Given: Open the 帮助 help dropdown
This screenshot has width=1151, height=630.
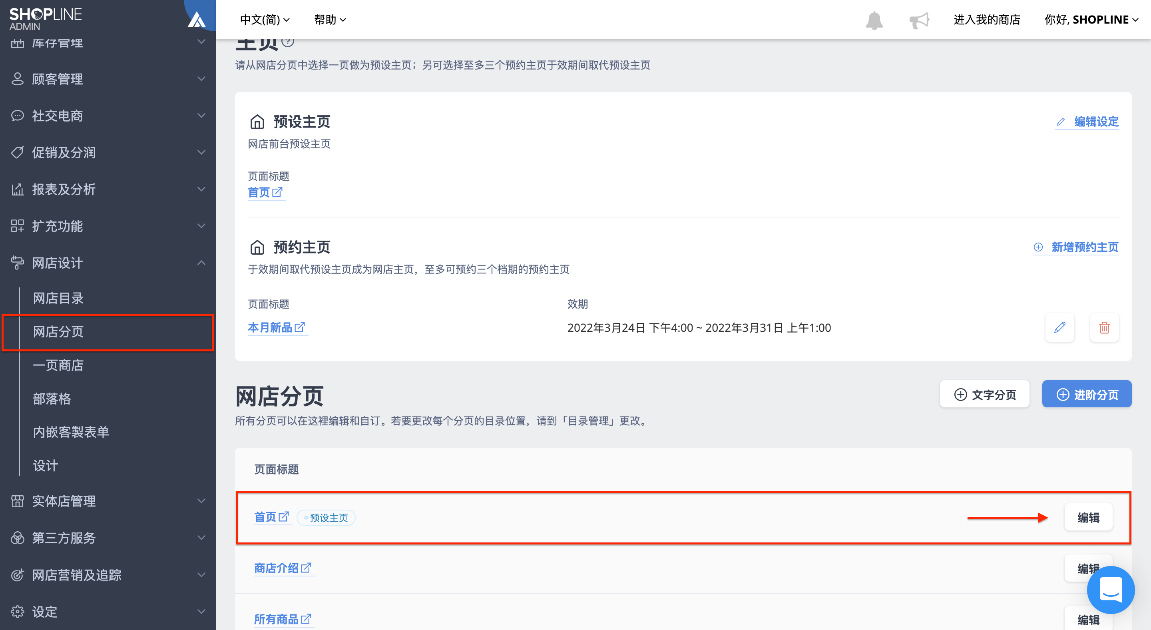Looking at the screenshot, I should 330,20.
